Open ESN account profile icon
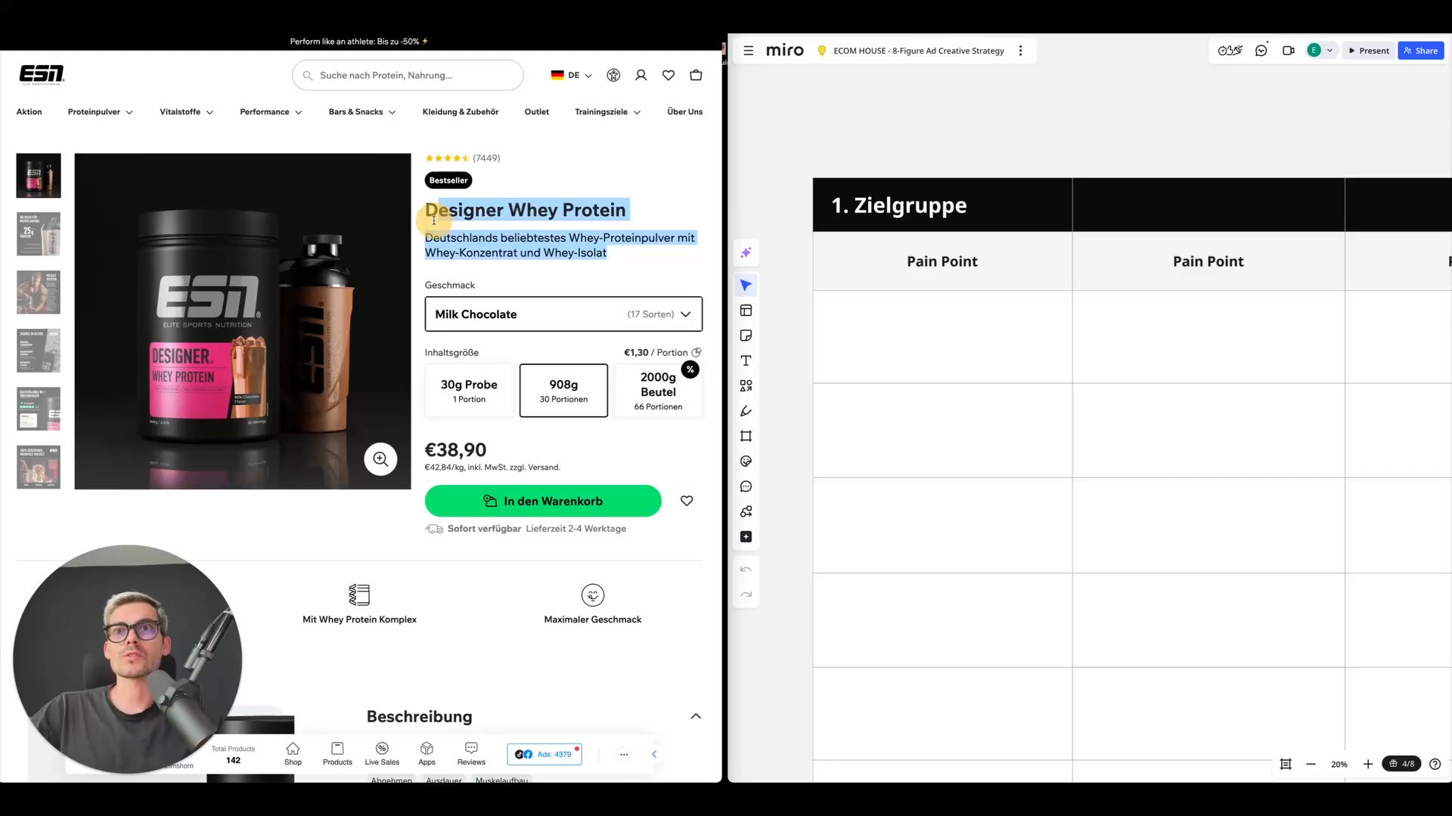Viewport: 1452px width, 816px height. point(641,75)
